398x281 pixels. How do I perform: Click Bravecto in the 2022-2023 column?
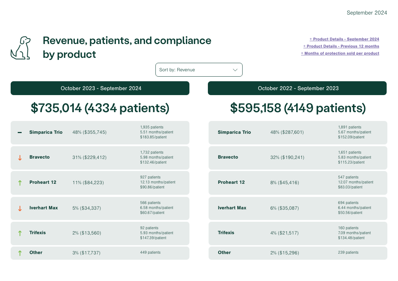(228, 157)
